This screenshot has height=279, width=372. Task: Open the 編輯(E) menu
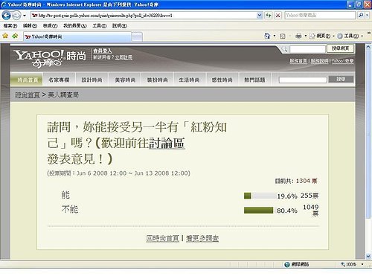30,26
